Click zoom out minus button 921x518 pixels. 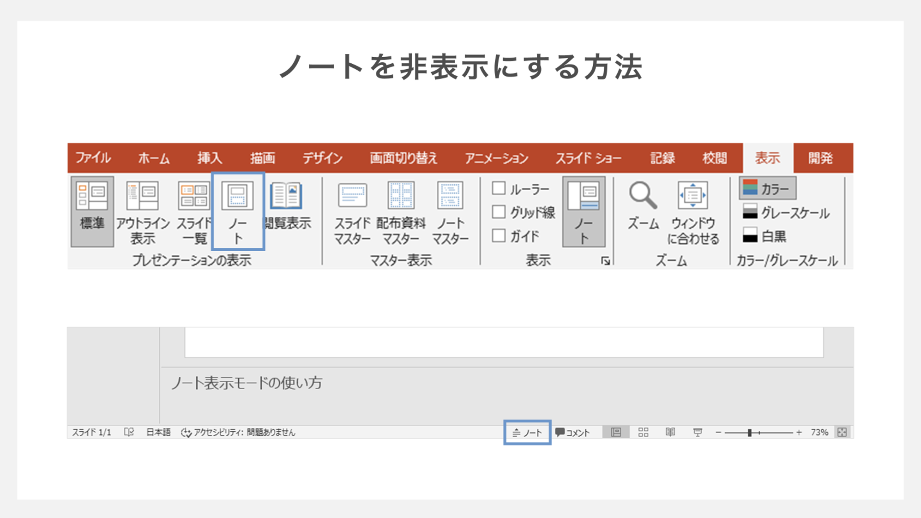(718, 432)
